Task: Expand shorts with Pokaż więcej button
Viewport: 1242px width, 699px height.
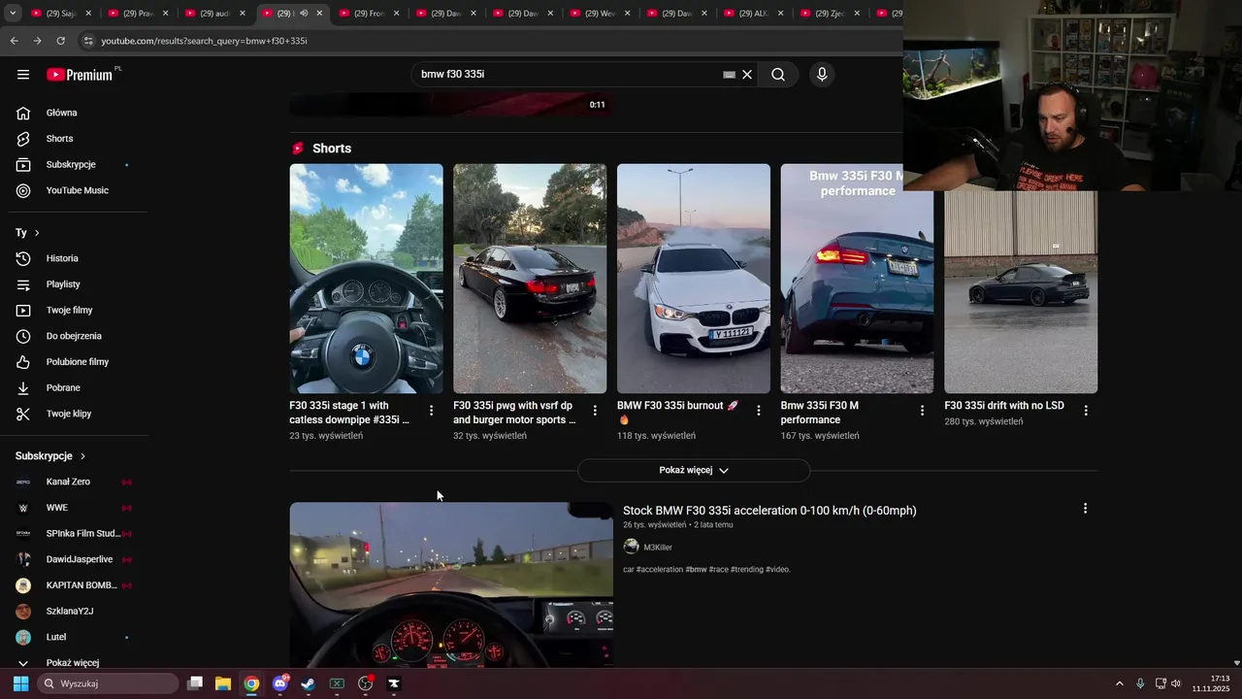Action: coord(694,470)
